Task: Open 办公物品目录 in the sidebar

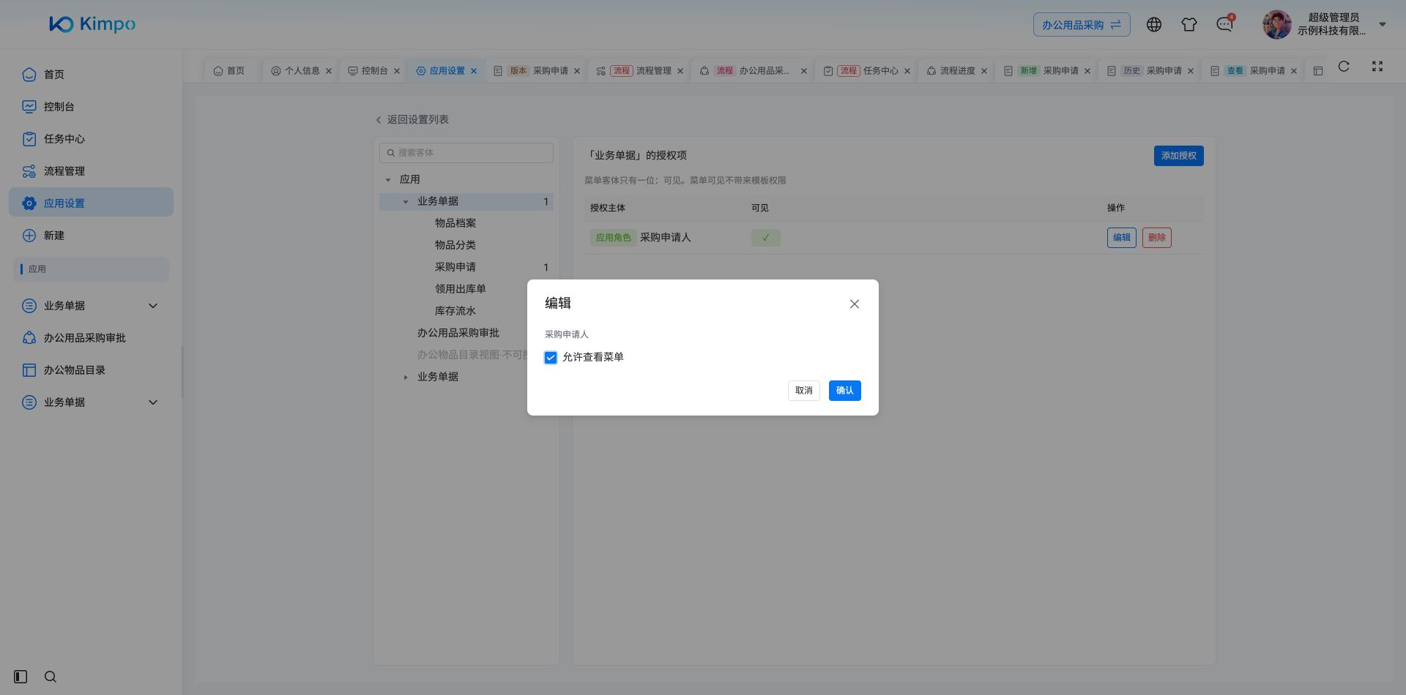Action: [92, 370]
